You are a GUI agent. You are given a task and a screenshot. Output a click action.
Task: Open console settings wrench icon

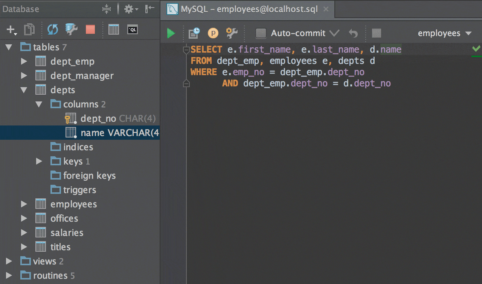pyautogui.click(x=232, y=33)
